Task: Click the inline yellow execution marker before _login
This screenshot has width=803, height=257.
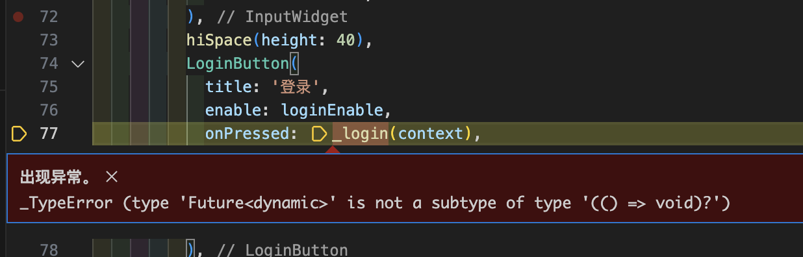Action: tap(319, 134)
